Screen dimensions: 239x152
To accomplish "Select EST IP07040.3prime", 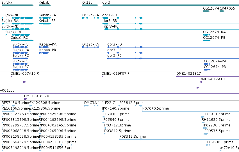I will click(104, 117).
